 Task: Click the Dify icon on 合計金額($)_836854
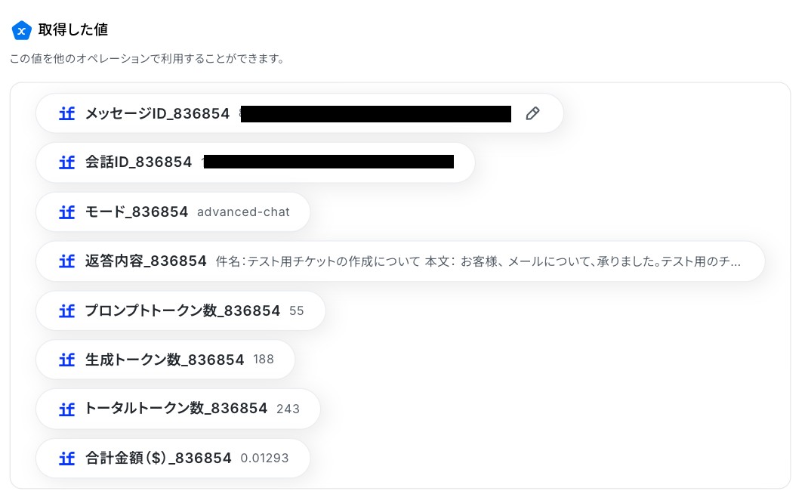[67, 458]
